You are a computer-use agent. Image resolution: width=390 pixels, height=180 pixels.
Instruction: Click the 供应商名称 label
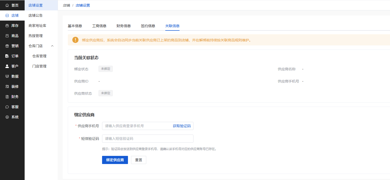click(287, 69)
